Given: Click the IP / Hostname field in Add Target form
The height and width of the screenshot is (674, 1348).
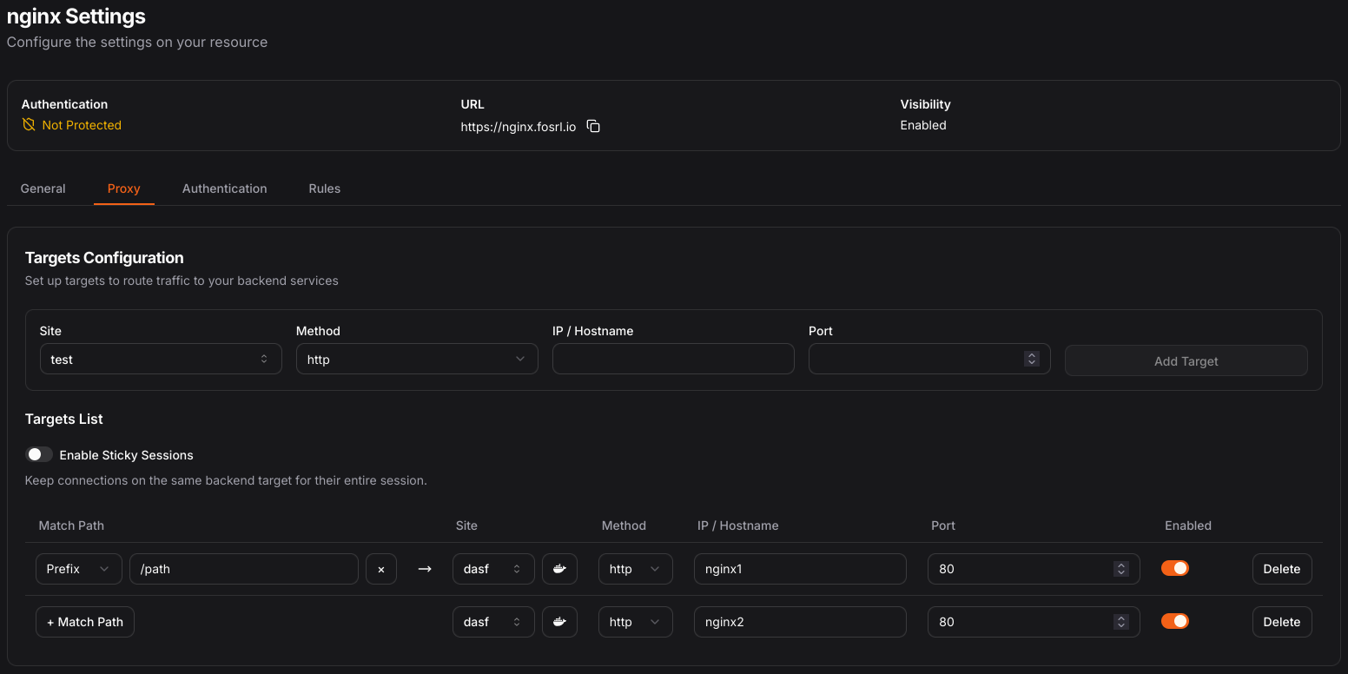Looking at the screenshot, I should (x=673, y=360).
